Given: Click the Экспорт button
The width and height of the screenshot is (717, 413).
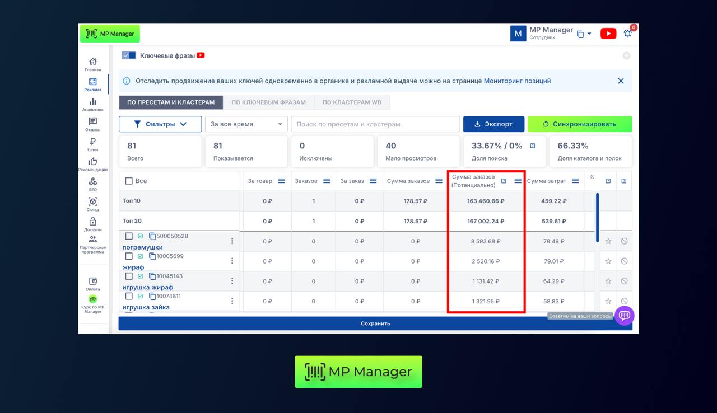Looking at the screenshot, I should 493,124.
